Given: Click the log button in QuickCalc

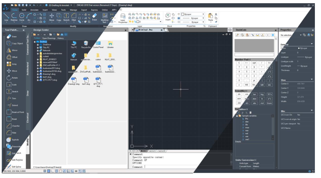Looking at the screenshot, I should coord(262,94).
